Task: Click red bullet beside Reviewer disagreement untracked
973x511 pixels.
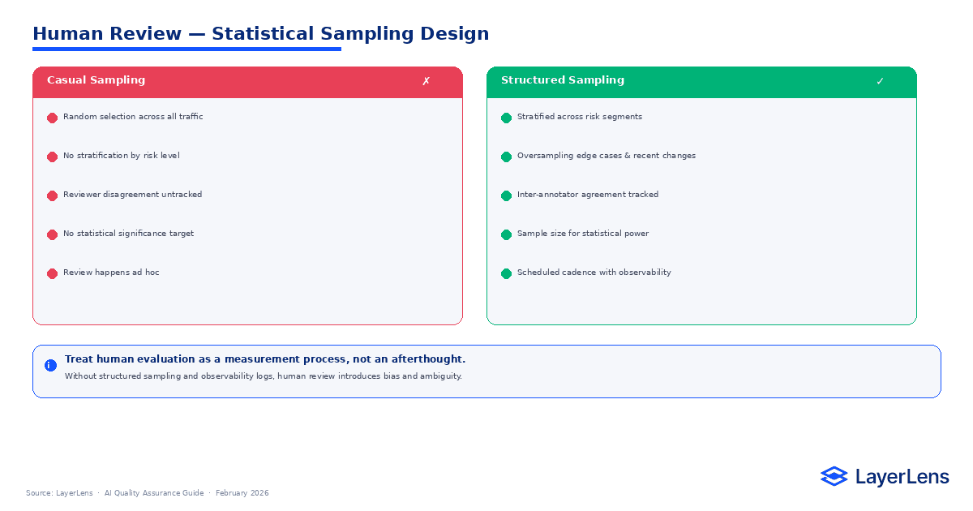Action: (52, 195)
